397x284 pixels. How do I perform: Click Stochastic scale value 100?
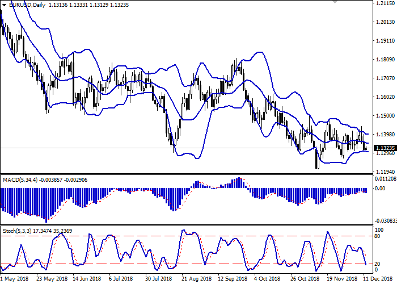pos(379,230)
